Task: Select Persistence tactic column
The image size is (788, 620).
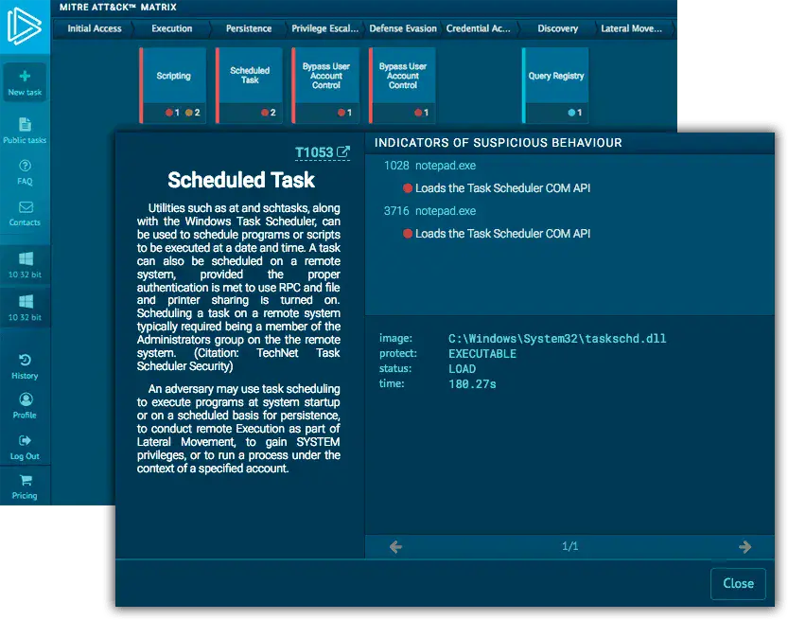Action: pyautogui.click(x=249, y=28)
